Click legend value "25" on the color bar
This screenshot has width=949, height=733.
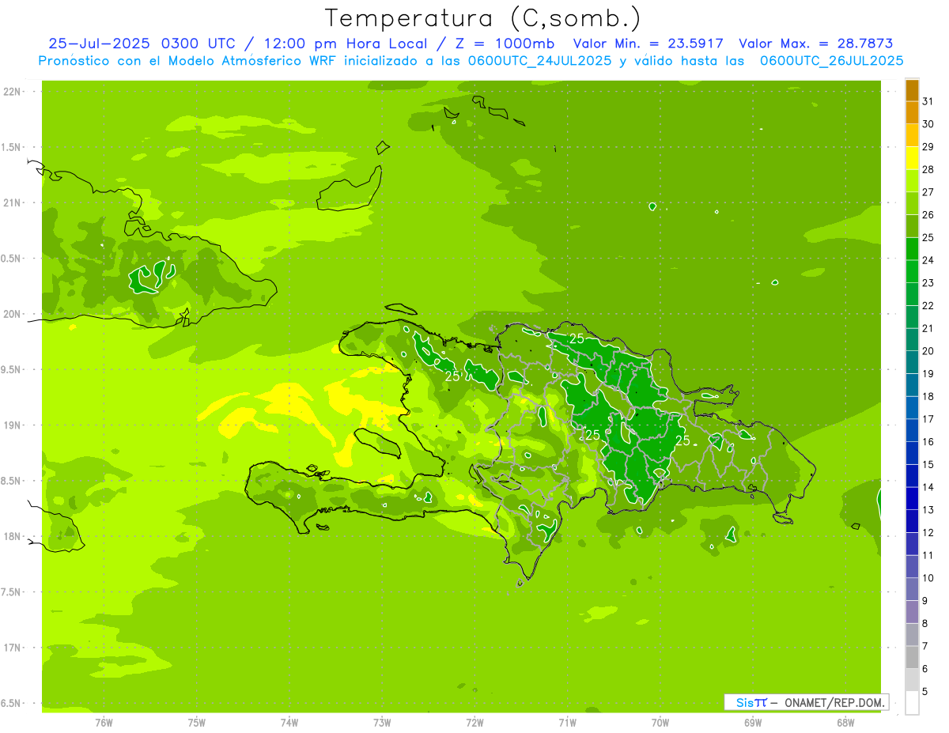click(x=928, y=237)
